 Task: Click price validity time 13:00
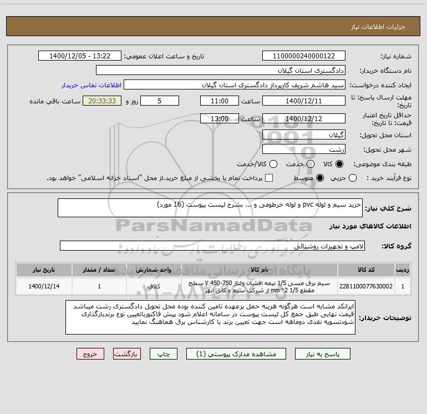click(x=220, y=118)
